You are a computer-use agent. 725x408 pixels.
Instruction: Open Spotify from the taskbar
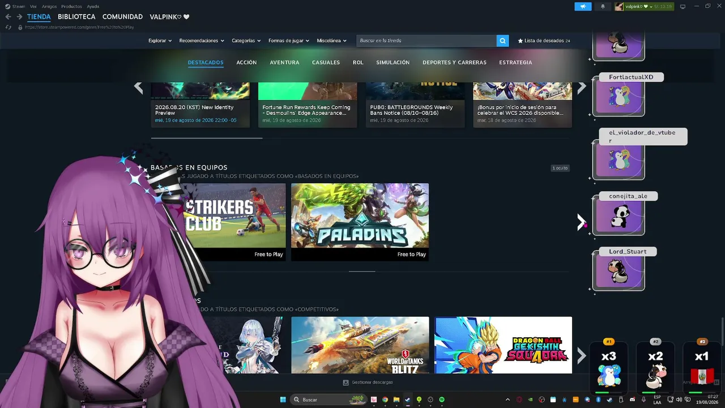(x=442, y=399)
